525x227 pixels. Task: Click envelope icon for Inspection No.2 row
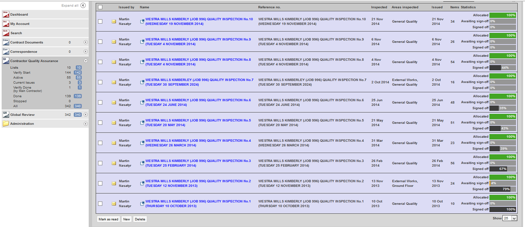(x=114, y=183)
